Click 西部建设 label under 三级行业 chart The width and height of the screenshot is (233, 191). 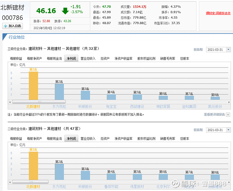(x=137, y=107)
